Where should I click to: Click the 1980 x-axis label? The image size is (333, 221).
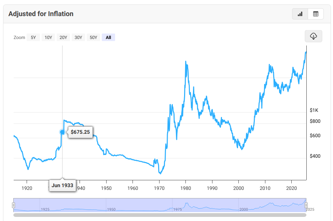click(x=185, y=188)
